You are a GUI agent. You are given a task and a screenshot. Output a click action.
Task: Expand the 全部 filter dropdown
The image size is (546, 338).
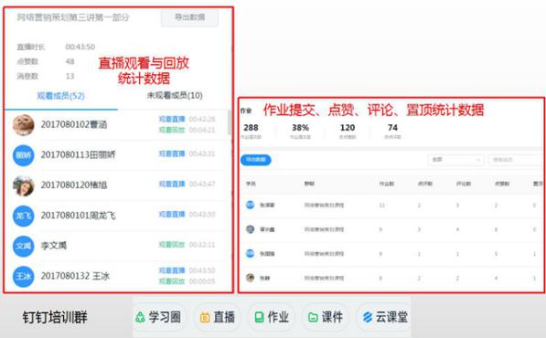(455, 160)
